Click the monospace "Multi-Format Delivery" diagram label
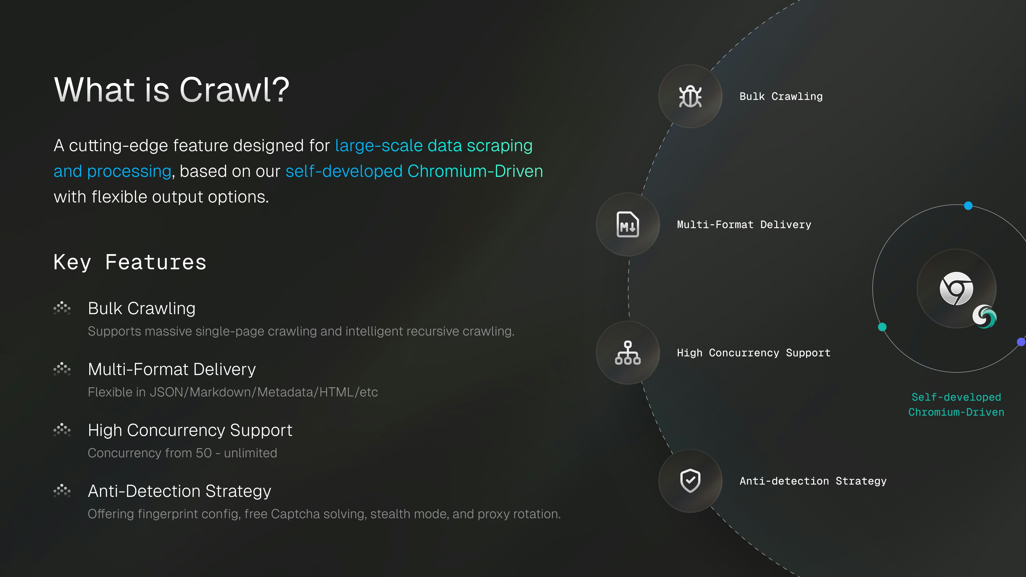The image size is (1026, 577). pos(744,225)
